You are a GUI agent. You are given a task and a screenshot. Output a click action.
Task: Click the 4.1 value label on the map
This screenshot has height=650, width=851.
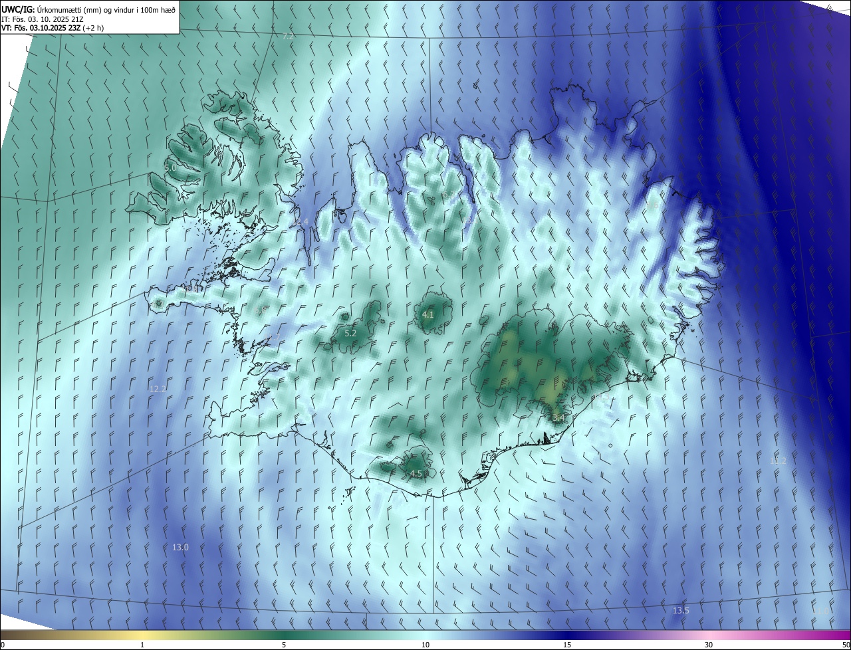pos(428,315)
